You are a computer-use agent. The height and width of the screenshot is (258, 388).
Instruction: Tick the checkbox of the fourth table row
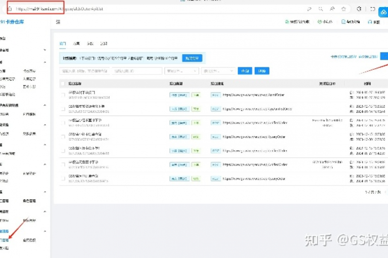63,137
